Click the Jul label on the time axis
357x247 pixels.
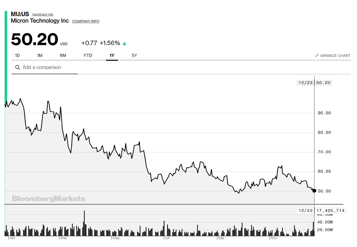[167, 238]
